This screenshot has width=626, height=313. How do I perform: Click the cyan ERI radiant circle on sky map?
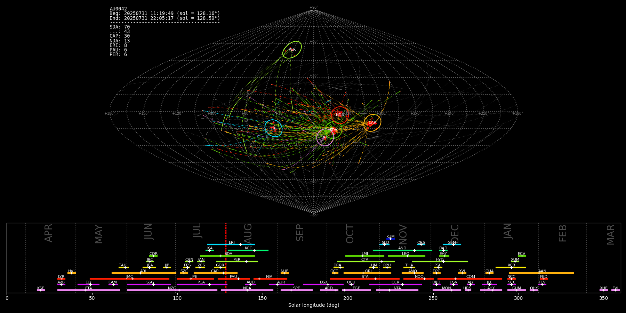[x=273, y=128]
